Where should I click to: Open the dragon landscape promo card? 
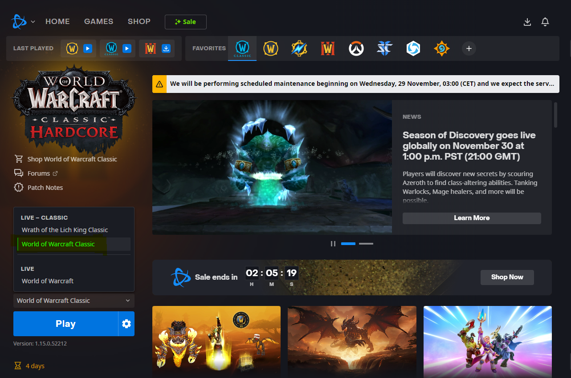click(352, 342)
